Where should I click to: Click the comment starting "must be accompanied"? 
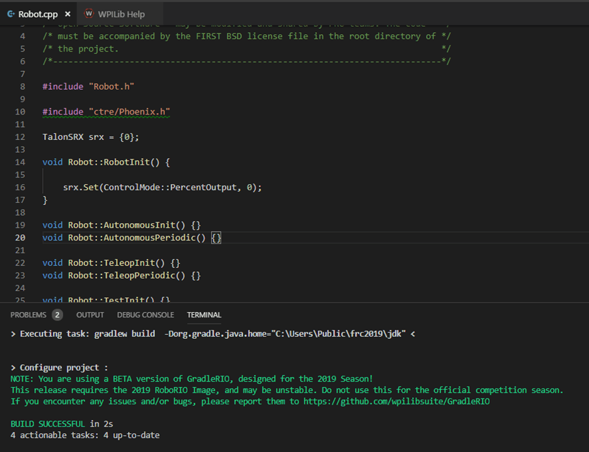click(247, 36)
